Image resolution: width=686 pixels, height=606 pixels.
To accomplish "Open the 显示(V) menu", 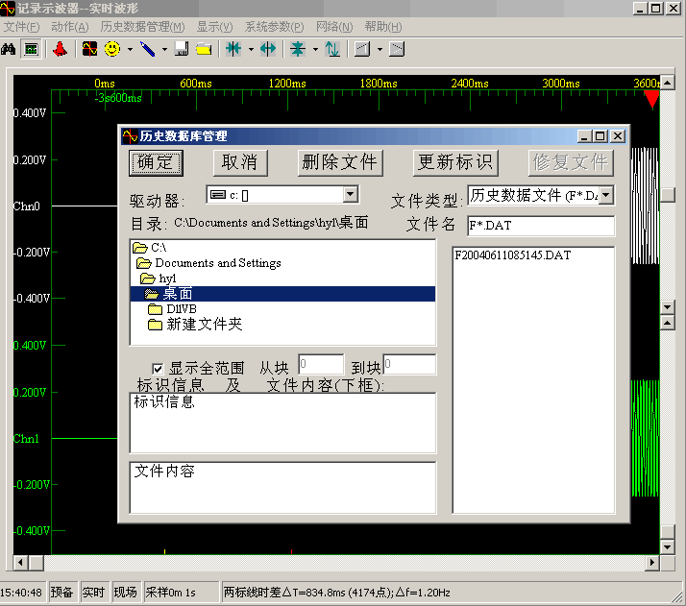I will 214,27.
